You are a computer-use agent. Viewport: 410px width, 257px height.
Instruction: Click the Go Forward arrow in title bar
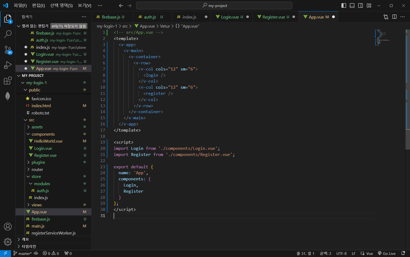coord(129,6)
